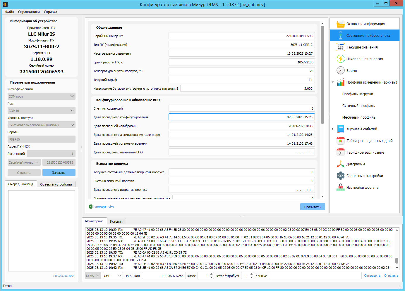Click the Текущий тариф value T1
Screen dimensions: 405x291
click(242, 79)
